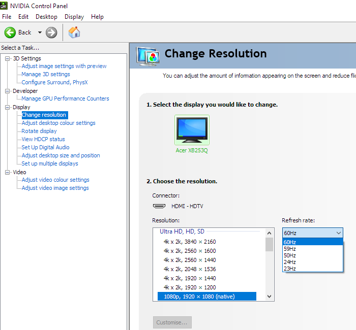Click the NVIDIA Control Panel title icon
Viewport: 356px width, 330px height.
coord(4,6)
